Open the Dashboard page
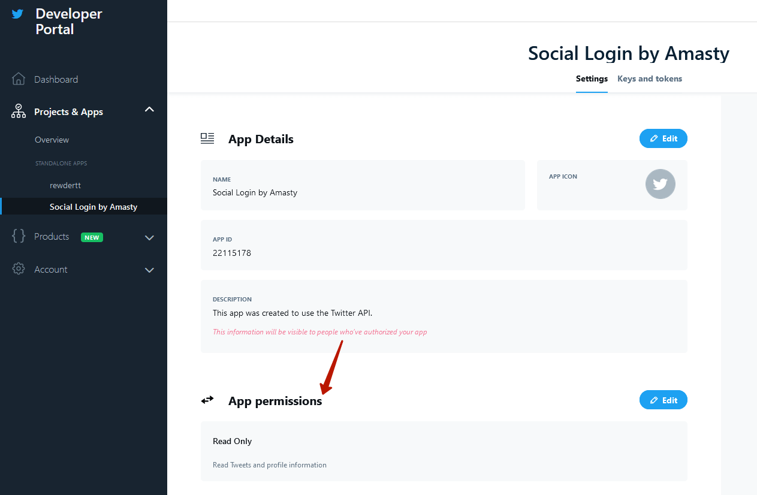This screenshot has width=757, height=495. [x=56, y=79]
